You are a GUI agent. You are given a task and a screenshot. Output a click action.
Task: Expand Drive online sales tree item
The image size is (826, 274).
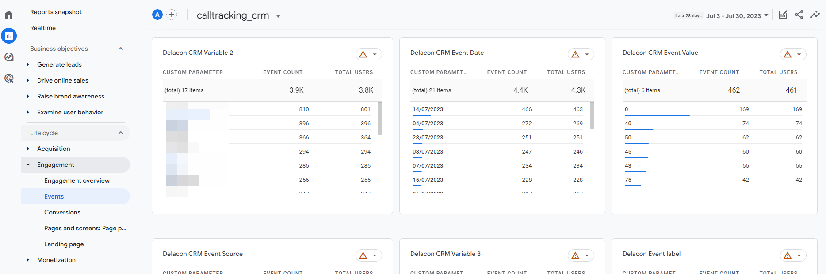[x=28, y=80]
